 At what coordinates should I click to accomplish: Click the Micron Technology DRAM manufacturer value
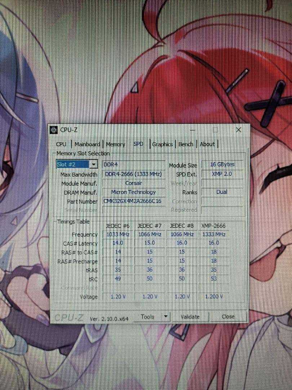coord(134,192)
